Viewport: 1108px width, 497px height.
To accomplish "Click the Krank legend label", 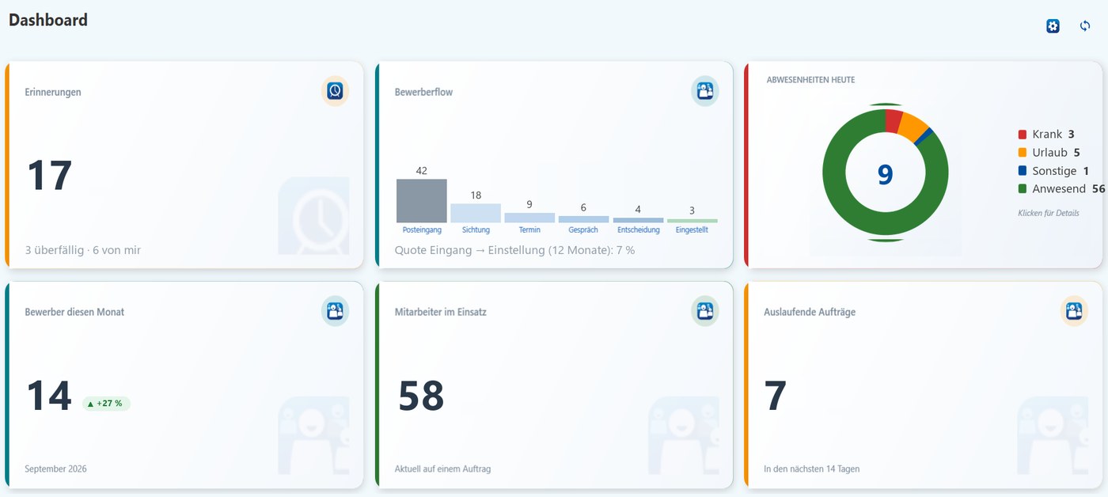I will pyautogui.click(x=1047, y=135).
